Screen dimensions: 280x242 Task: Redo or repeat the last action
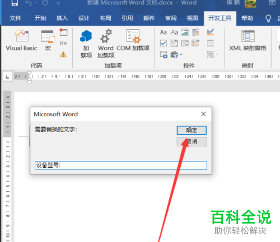coord(45,3)
